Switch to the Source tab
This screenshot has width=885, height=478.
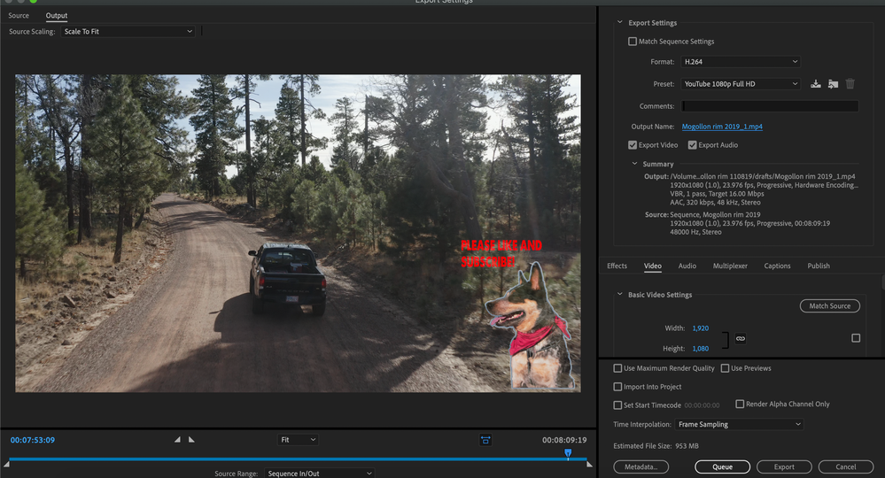tap(19, 16)
